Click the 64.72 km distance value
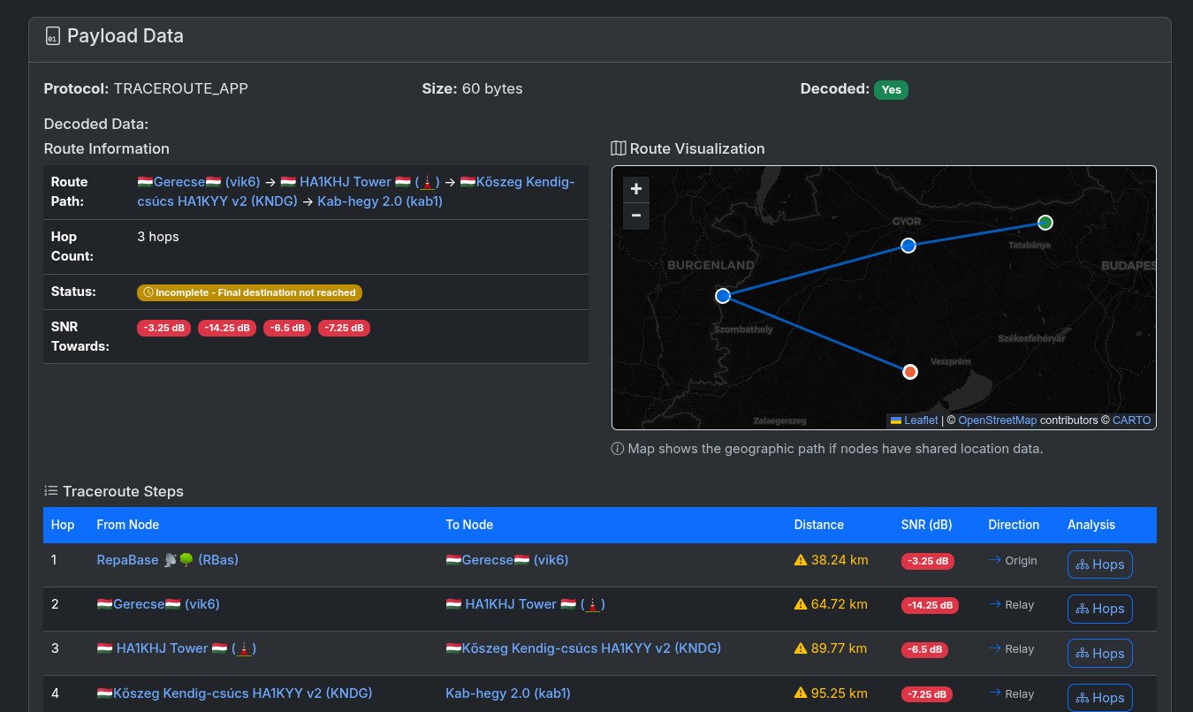The width and height of the screenshot is (1193, 712). click(840, 604)
